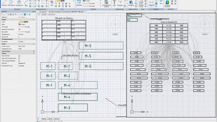Collapse the 3D визуализация section
Image resolution: width=217 pixels, height=122 pixels.
(34, 39)
